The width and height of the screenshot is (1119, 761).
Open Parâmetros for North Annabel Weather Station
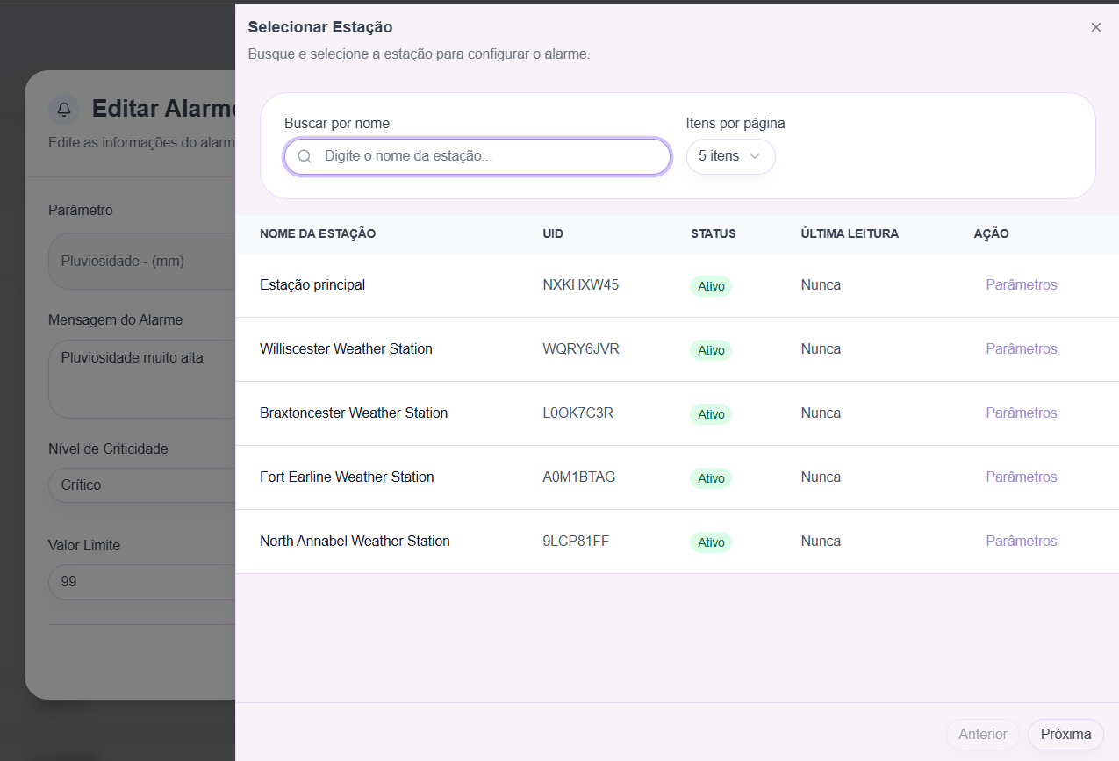pos(1021,542)
